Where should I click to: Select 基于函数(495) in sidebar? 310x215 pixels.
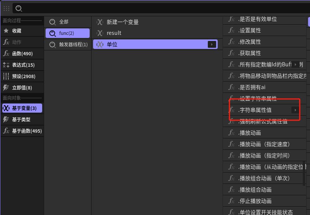pyautogui.click(x=22, y=131)
